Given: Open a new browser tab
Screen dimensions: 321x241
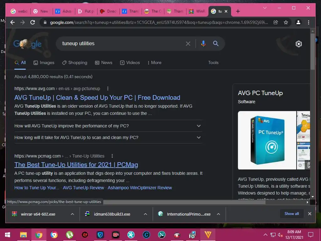Looking at the screenshot, I should pyautogui.click(x=238, y=11).
